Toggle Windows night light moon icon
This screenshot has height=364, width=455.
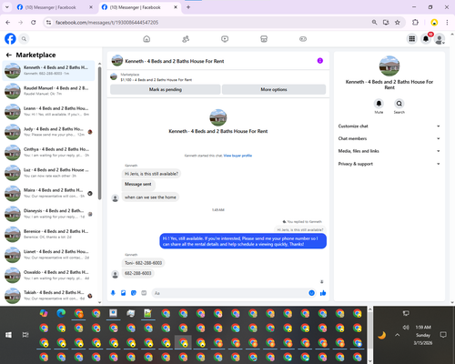[382, 335]
